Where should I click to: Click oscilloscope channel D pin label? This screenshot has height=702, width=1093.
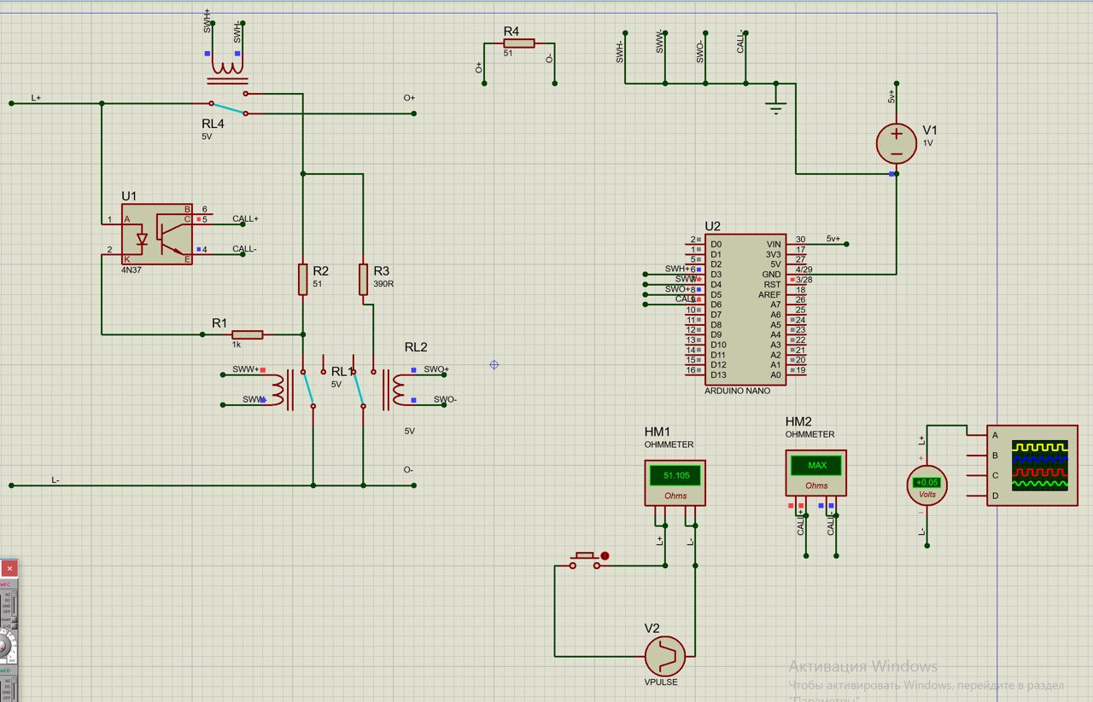point(995,496)
